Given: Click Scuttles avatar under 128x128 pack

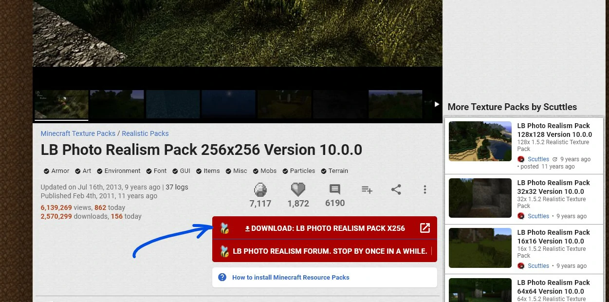Looking at the screenshot, I should point(521,159).
